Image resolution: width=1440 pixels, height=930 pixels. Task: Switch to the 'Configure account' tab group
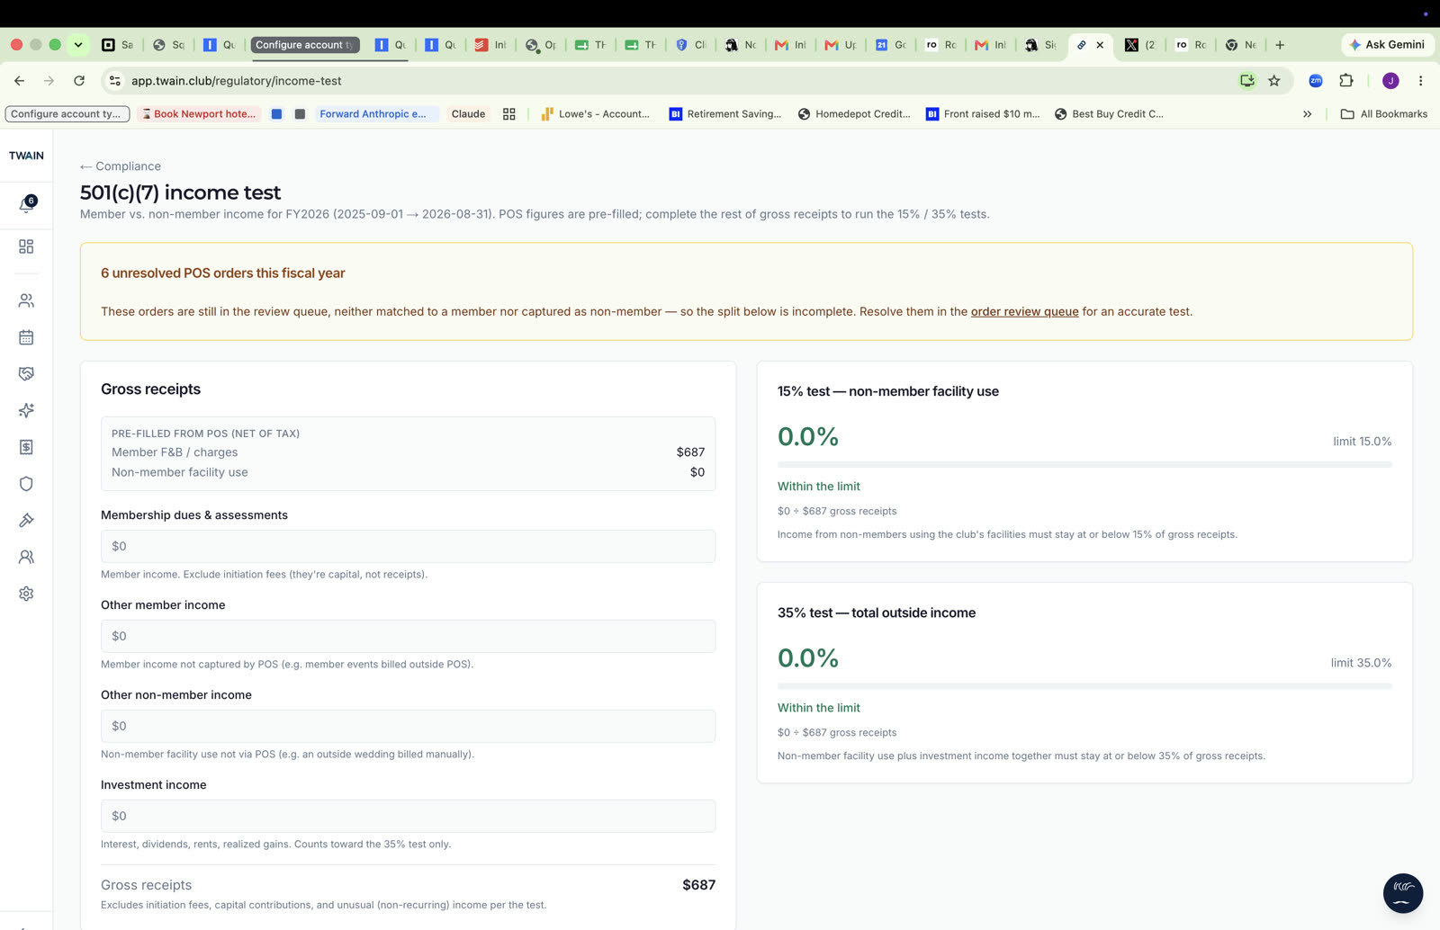tap(304, 45)
